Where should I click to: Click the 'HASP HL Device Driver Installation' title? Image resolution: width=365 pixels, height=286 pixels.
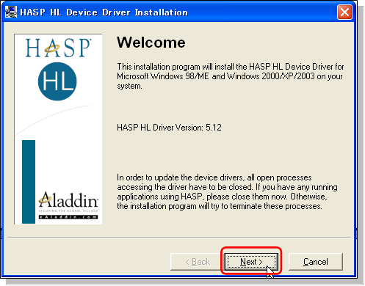[x=104, y=12]
